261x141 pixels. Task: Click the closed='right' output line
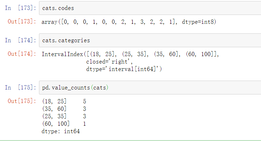point(109,62)
